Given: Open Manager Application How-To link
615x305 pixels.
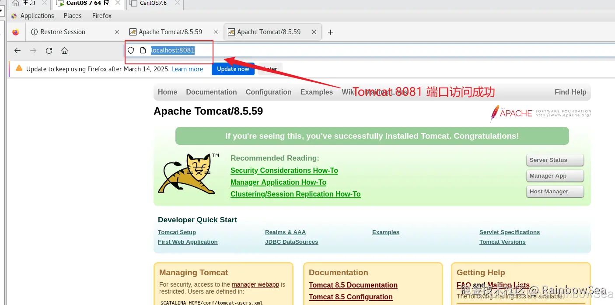Looking at the screenshot, I should pos(278,182).
